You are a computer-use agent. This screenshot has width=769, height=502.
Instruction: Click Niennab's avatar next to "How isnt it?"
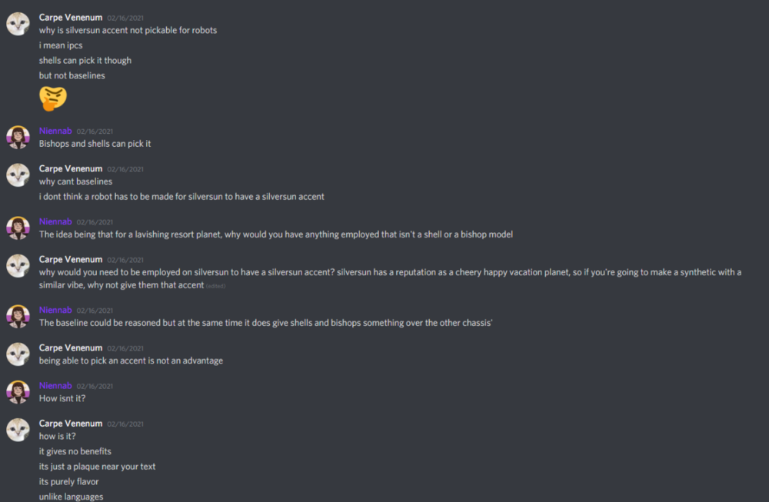18,392
